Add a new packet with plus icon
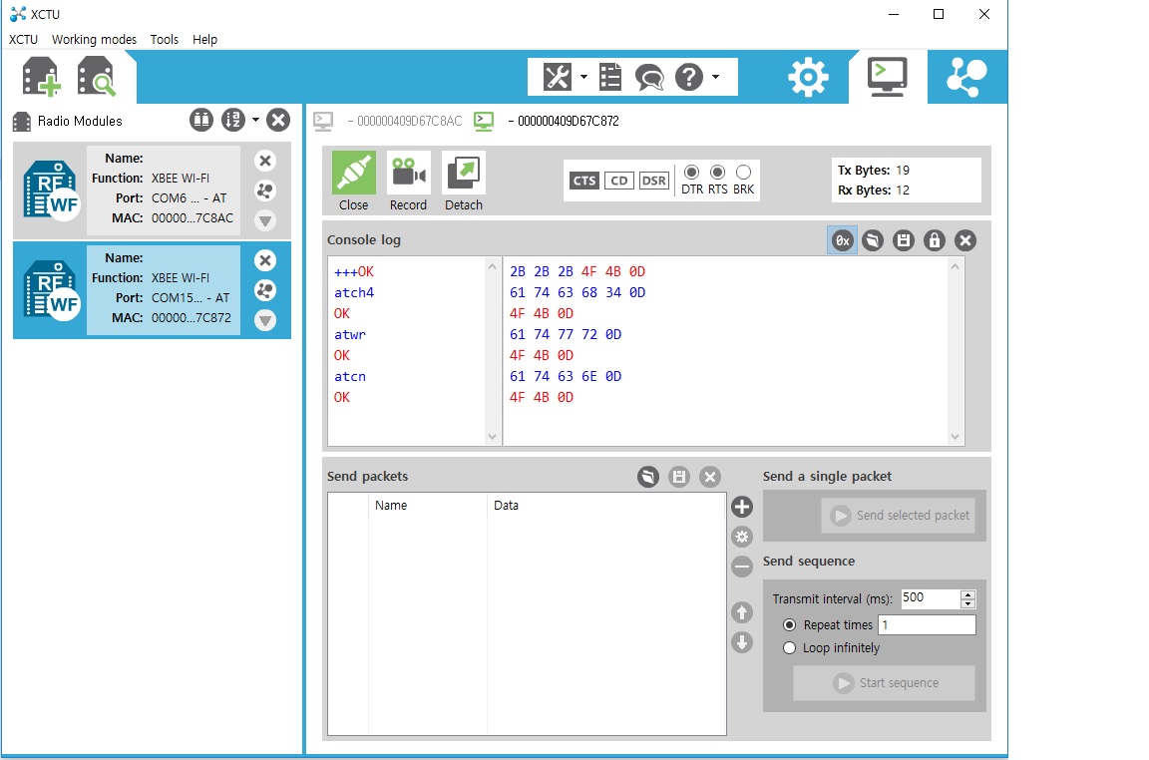Screen dimensions: 1149x760 pyautogui.click(x=742, y=507)
